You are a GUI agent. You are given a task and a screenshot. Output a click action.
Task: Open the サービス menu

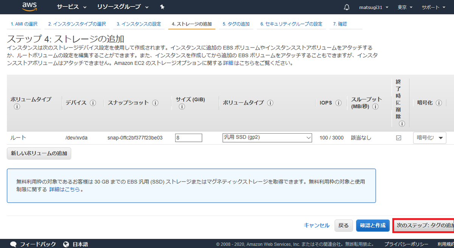(72, 7)
